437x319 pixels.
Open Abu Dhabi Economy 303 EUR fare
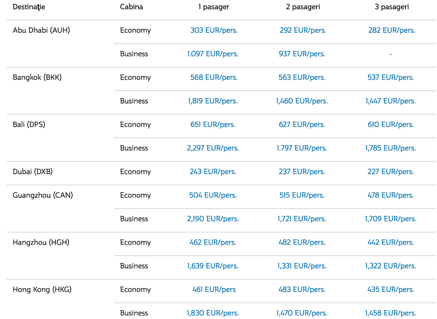coord(214,30)
